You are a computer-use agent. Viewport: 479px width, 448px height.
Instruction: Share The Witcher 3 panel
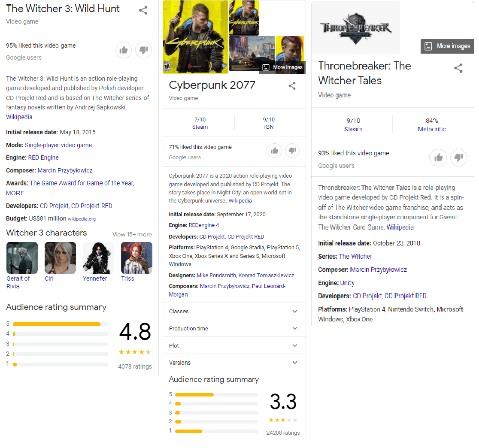click(143, 11)
